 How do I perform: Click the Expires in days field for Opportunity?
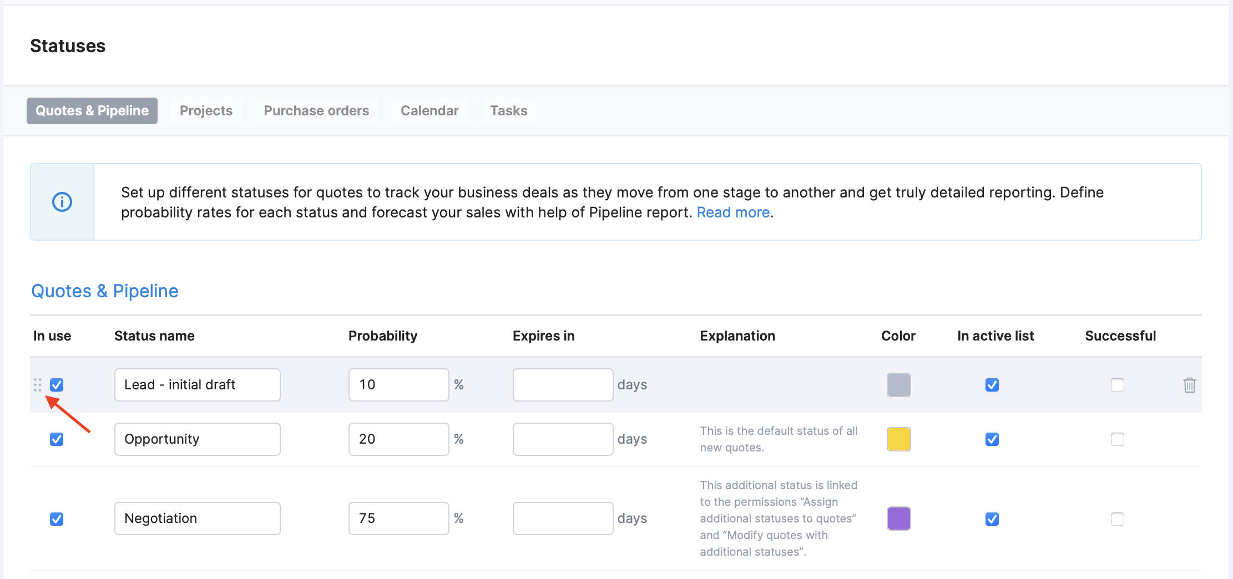(563, 439)
